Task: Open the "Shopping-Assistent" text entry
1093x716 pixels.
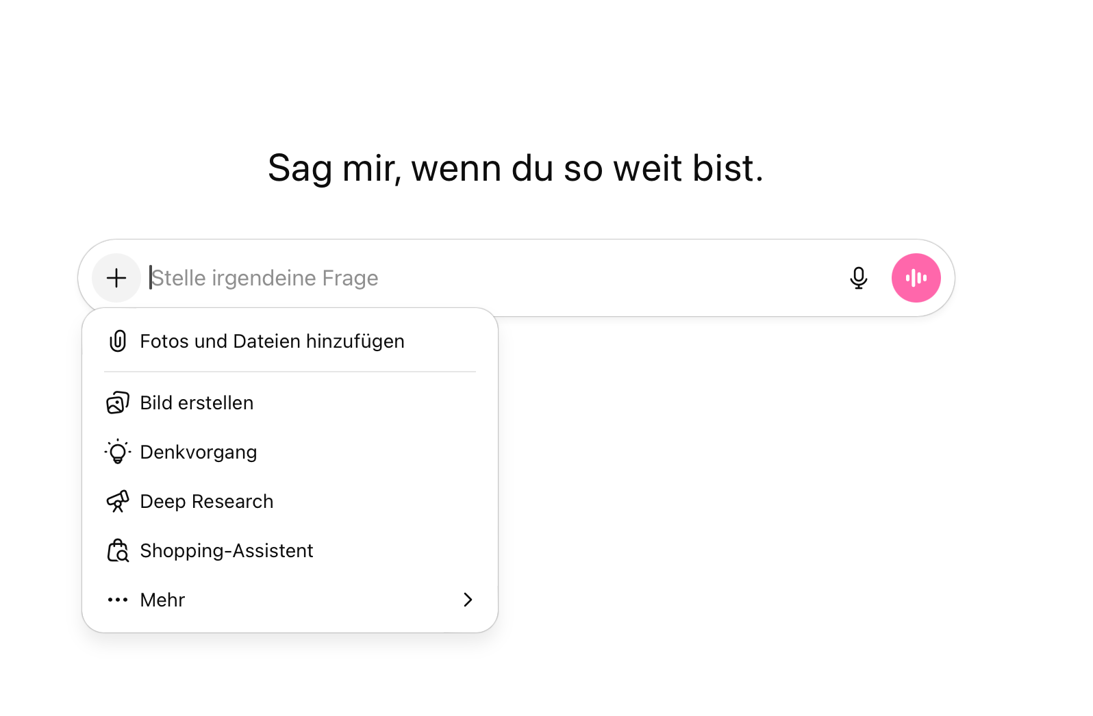Action: pyautogui.click(x=226, y=551)
